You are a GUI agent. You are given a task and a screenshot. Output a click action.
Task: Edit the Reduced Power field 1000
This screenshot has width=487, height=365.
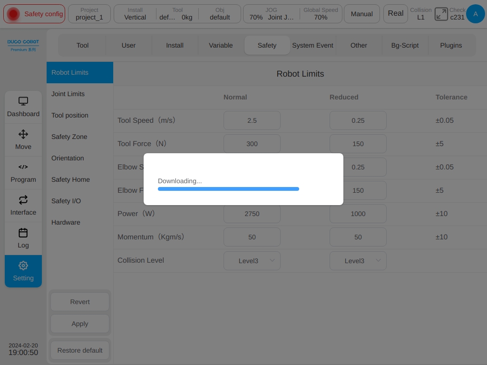coord(358,214)
